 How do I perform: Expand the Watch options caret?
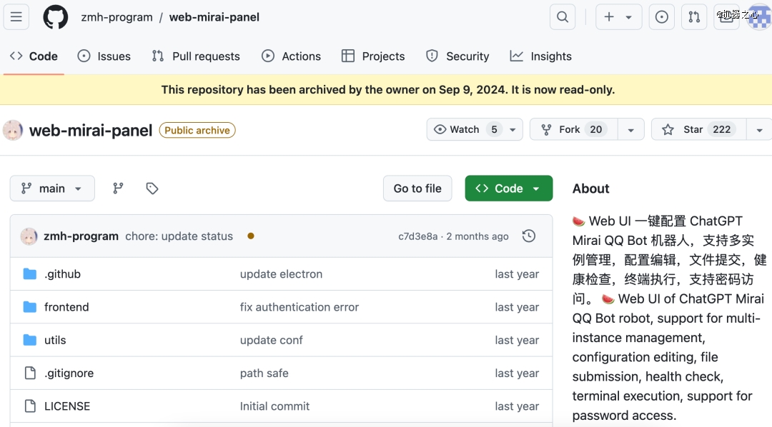point(513,130)
